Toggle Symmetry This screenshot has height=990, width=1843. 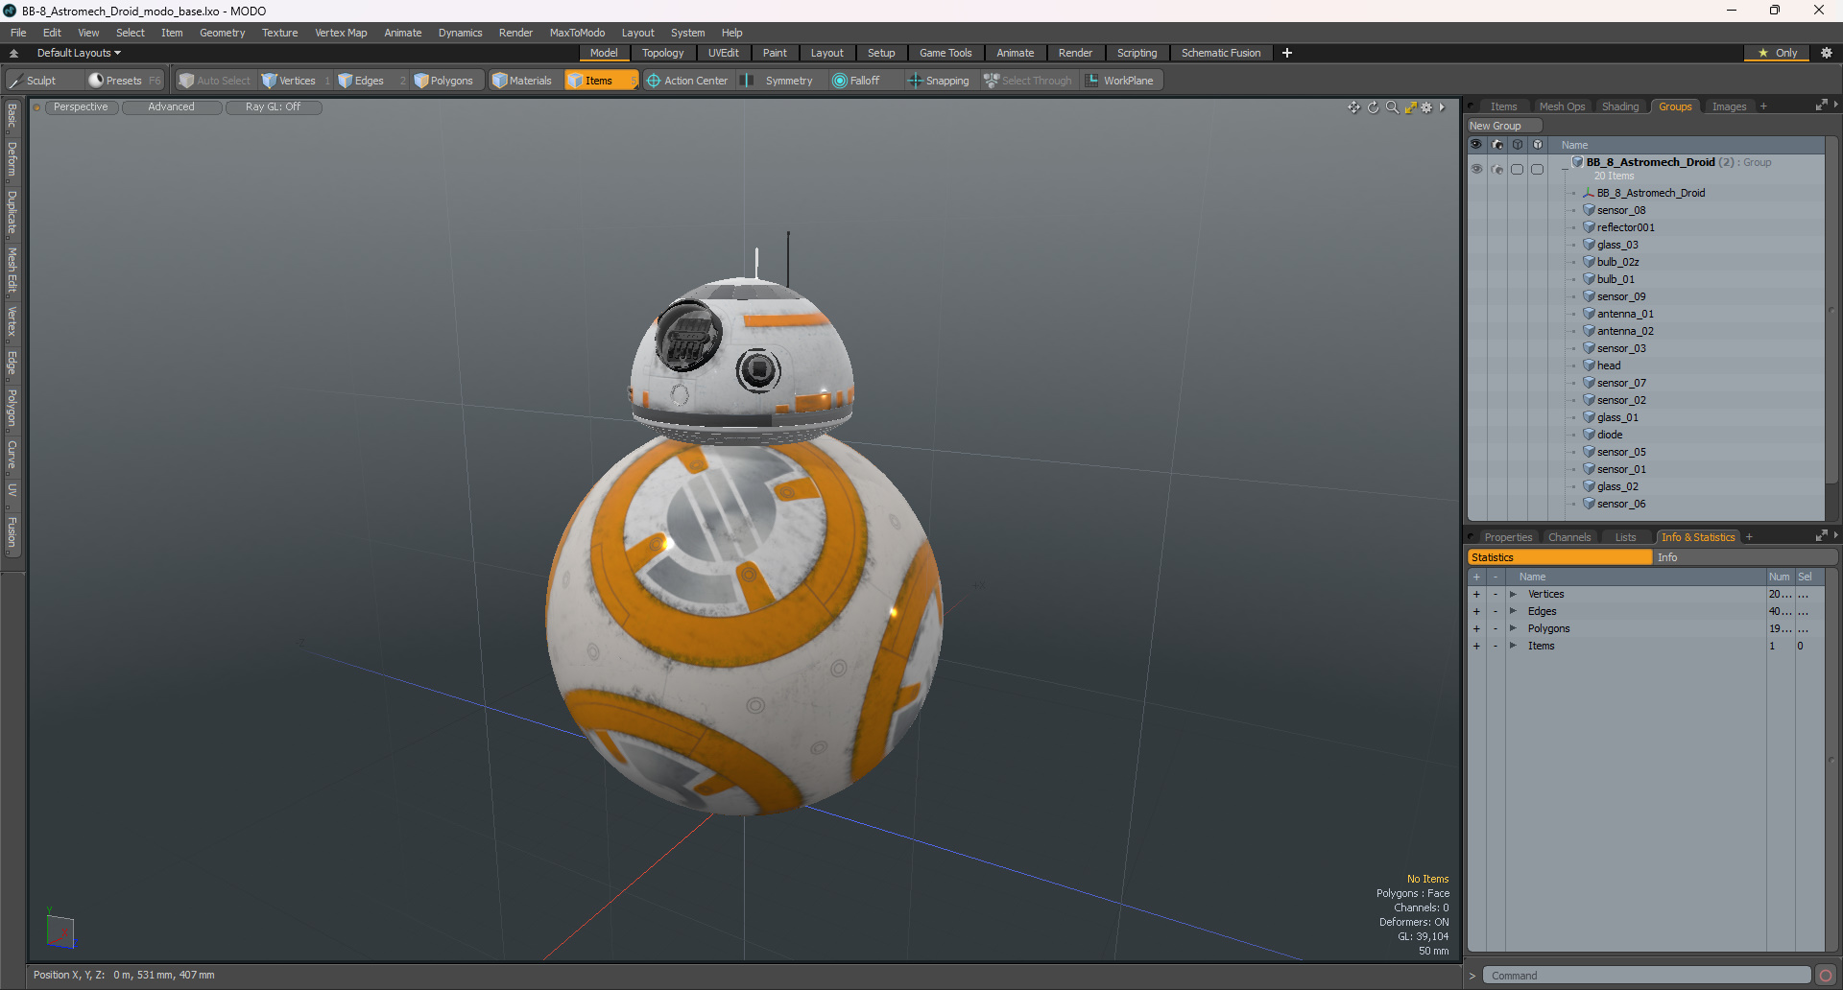[781, 81]
